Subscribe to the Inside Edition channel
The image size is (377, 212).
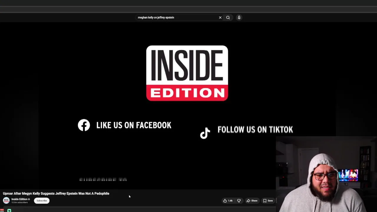click(42, 201)
